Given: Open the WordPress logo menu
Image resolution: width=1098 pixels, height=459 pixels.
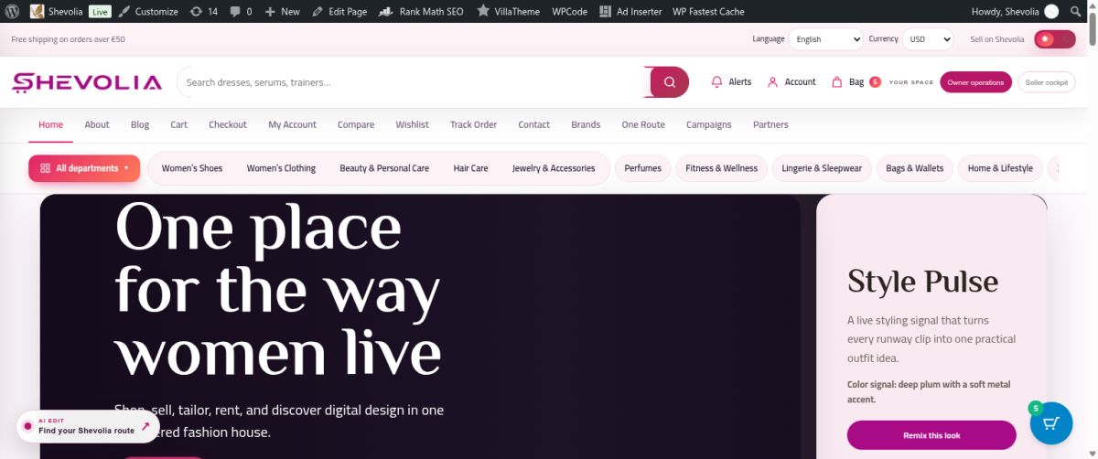Looking at the screenshot, I should pyautogui.click(x=12, y=11).
